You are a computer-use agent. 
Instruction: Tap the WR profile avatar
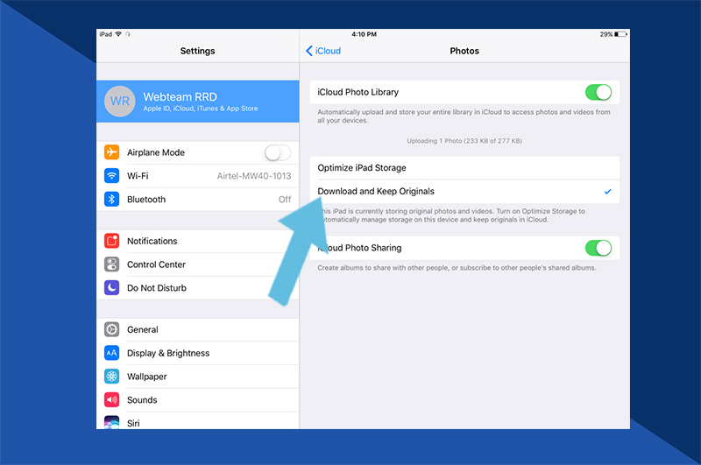pos(120,102)
